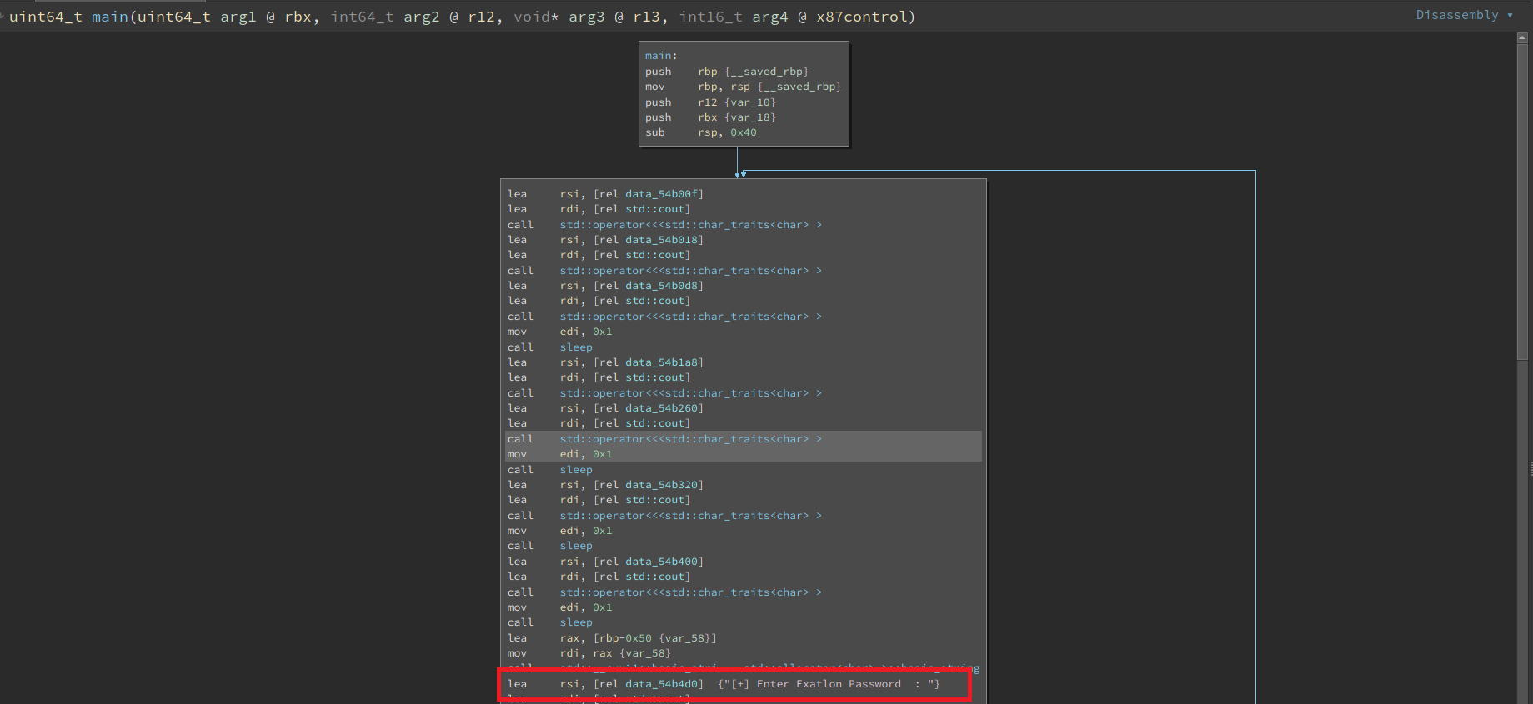Image resolution: width=1533 pixels, height=704 pixels.
Task: Select lea rax, [rbp-0x50 {var_58}] instruction
Action: click(612, 638)
